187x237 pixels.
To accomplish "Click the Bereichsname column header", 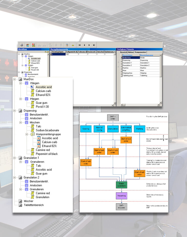I will pyautogui.click(x=150, y=55).
